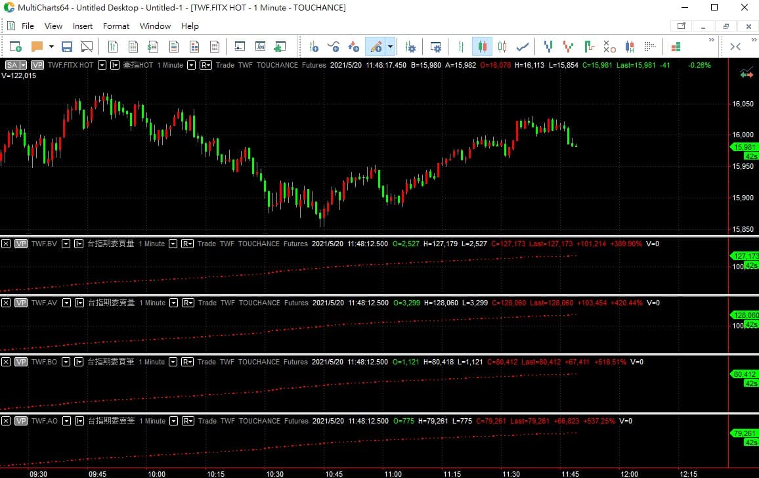This screenshot has height=478, width=759.
Task: Close the TWF.BV subchart
Action: 6,244
